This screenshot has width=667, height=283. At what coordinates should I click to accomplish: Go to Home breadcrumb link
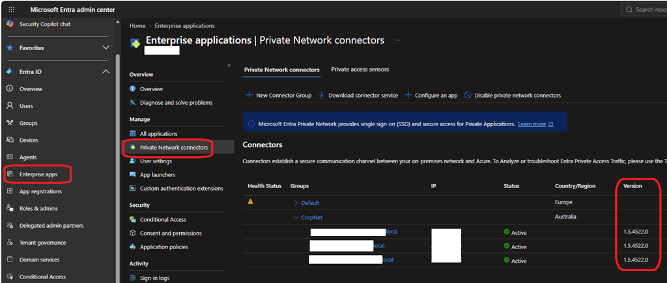[x=137, y=26]
